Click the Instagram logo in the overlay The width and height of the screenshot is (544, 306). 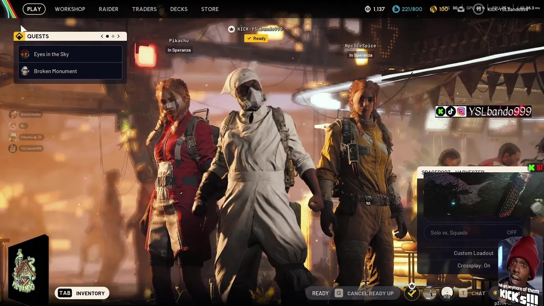point(461,112)
